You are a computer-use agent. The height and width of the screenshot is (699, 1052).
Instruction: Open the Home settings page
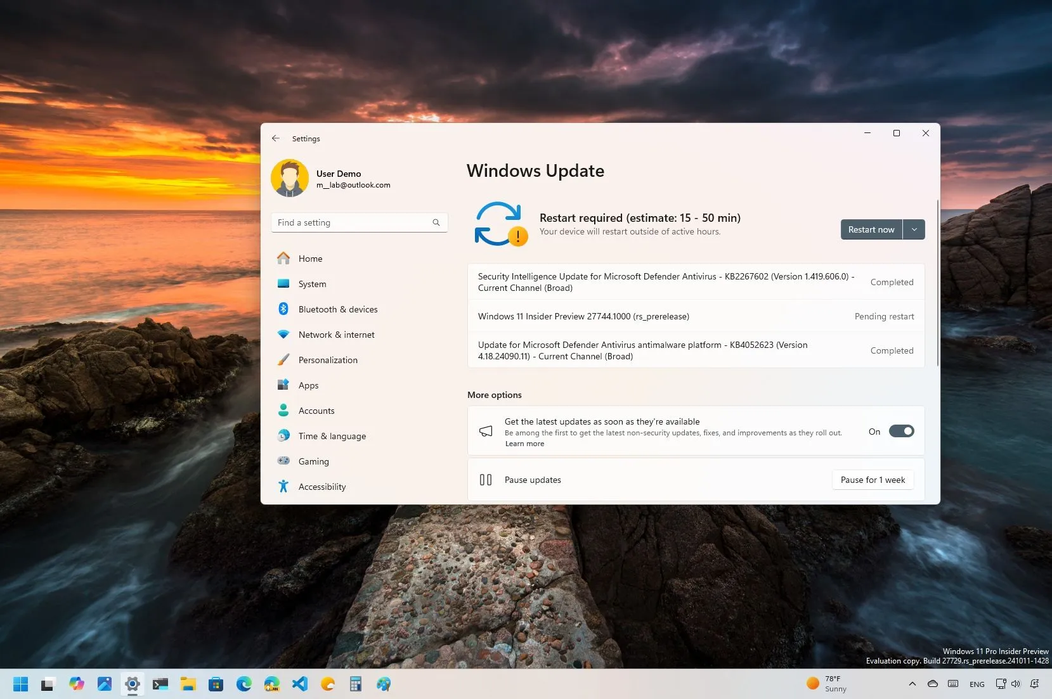point(360,259)
